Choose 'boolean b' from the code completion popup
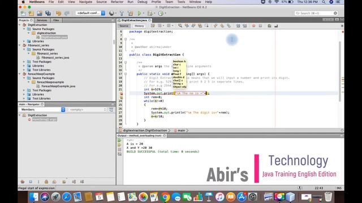 [x=179, y=61]
